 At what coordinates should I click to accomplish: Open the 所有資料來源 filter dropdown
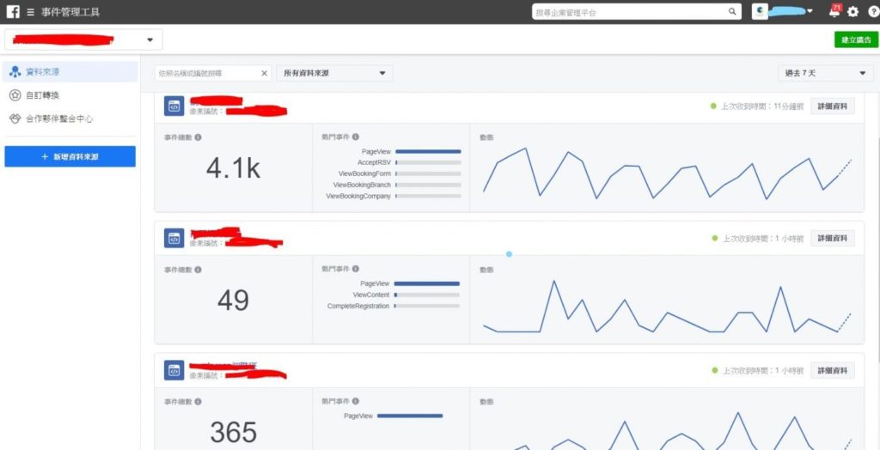coord(334,73)
